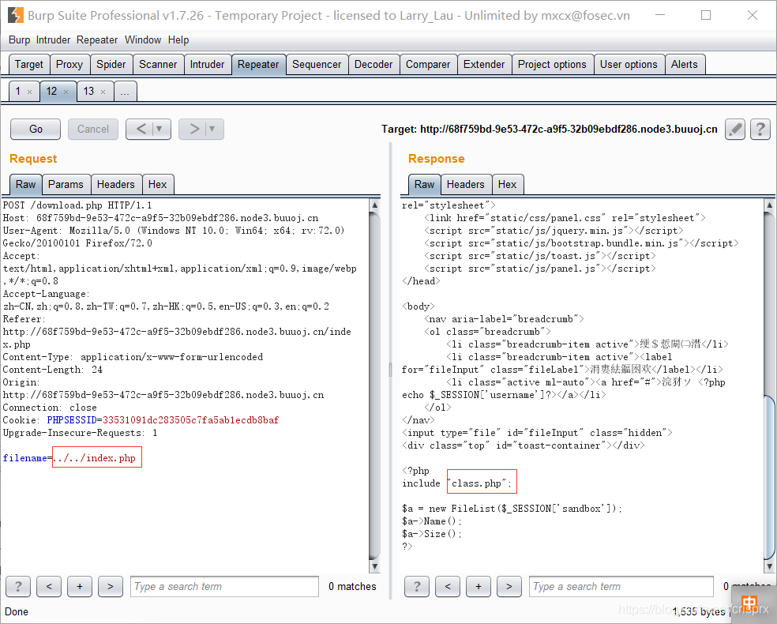
Task: Close Repeater tab 13 with its x
Action: pos(103,92)
